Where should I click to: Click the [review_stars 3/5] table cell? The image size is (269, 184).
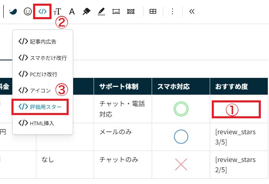tap(236, 137)
